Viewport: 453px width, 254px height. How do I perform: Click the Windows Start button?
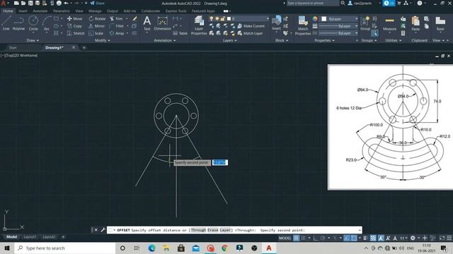[7, 248]
